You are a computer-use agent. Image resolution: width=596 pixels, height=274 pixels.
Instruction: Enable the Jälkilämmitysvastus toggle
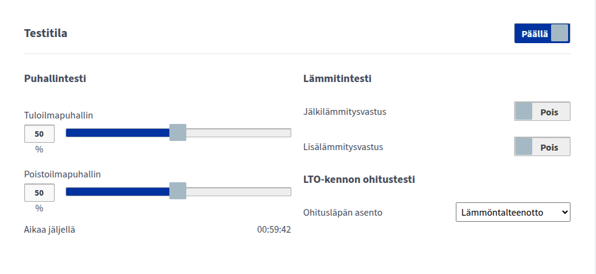point(542,112)
